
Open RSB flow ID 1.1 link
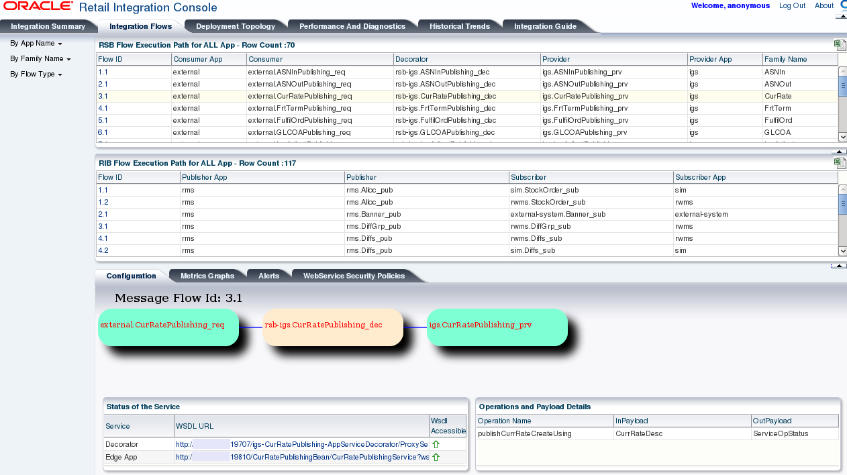[x=103, y=72]
